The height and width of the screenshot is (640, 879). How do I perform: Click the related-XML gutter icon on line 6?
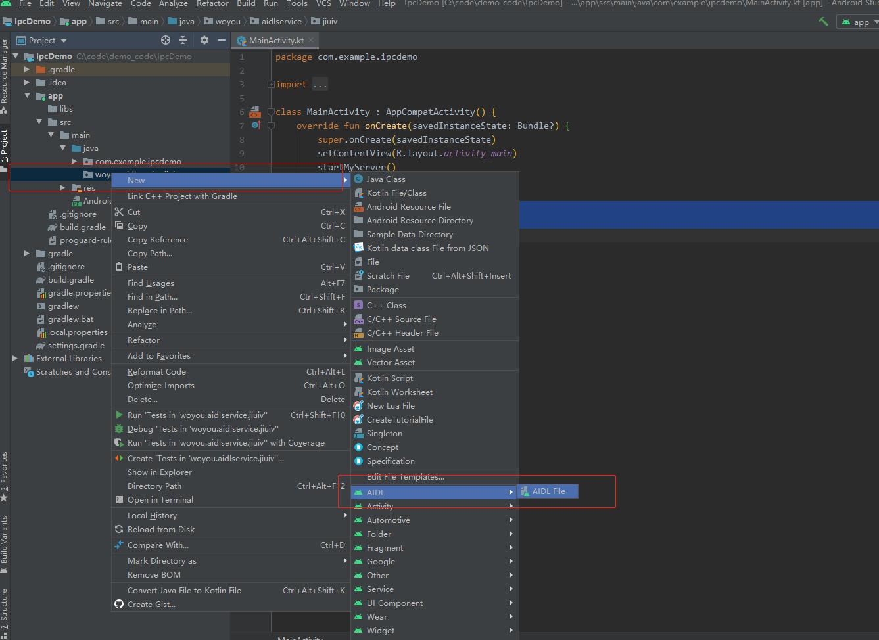coord(255,112)
